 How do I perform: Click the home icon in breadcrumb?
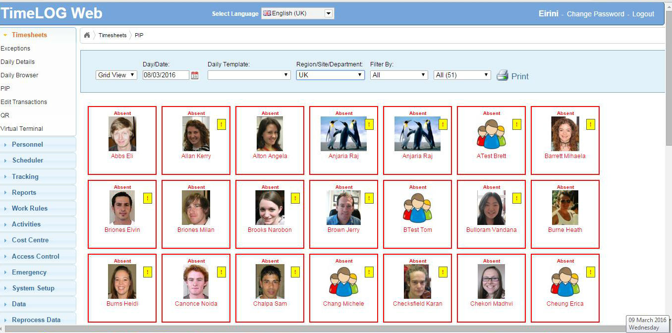click(87, 35)
